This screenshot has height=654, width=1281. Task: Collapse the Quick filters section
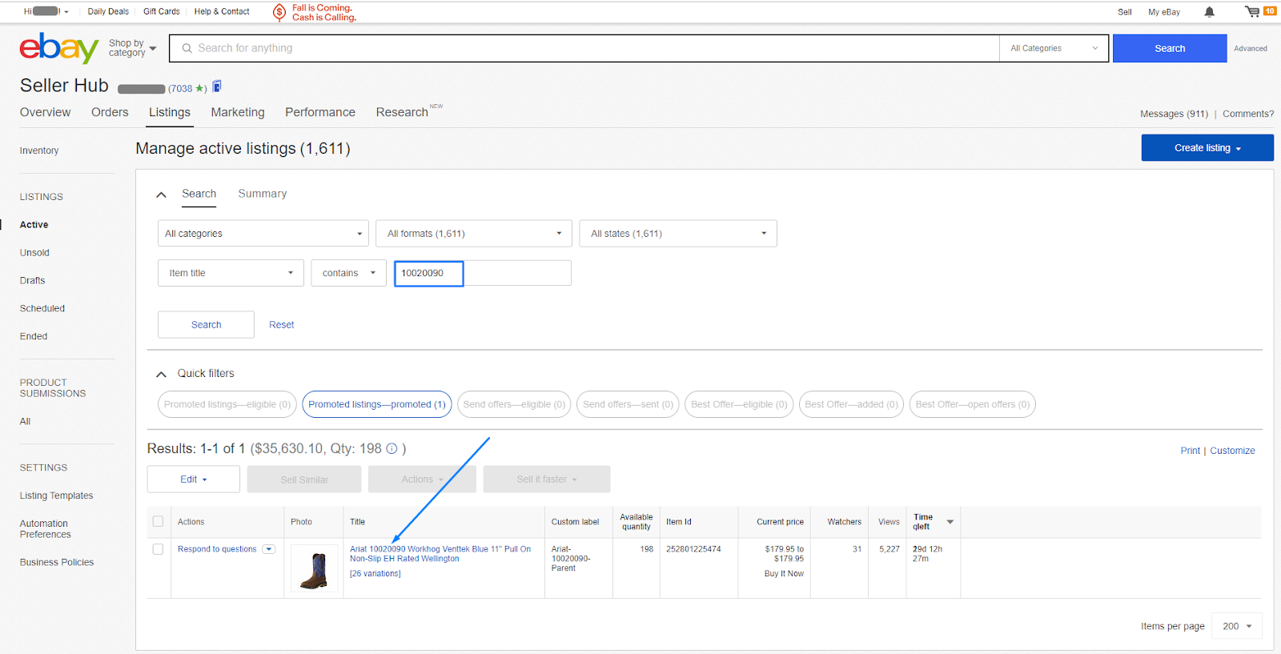point(161,374)
